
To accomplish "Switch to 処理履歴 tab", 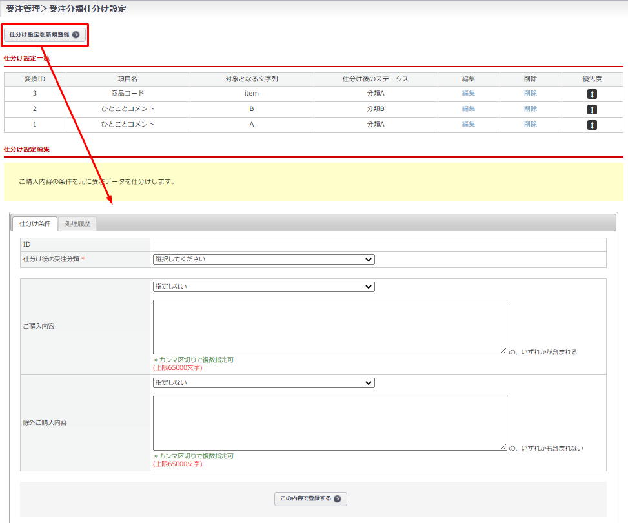I will [x=77, y=223].
